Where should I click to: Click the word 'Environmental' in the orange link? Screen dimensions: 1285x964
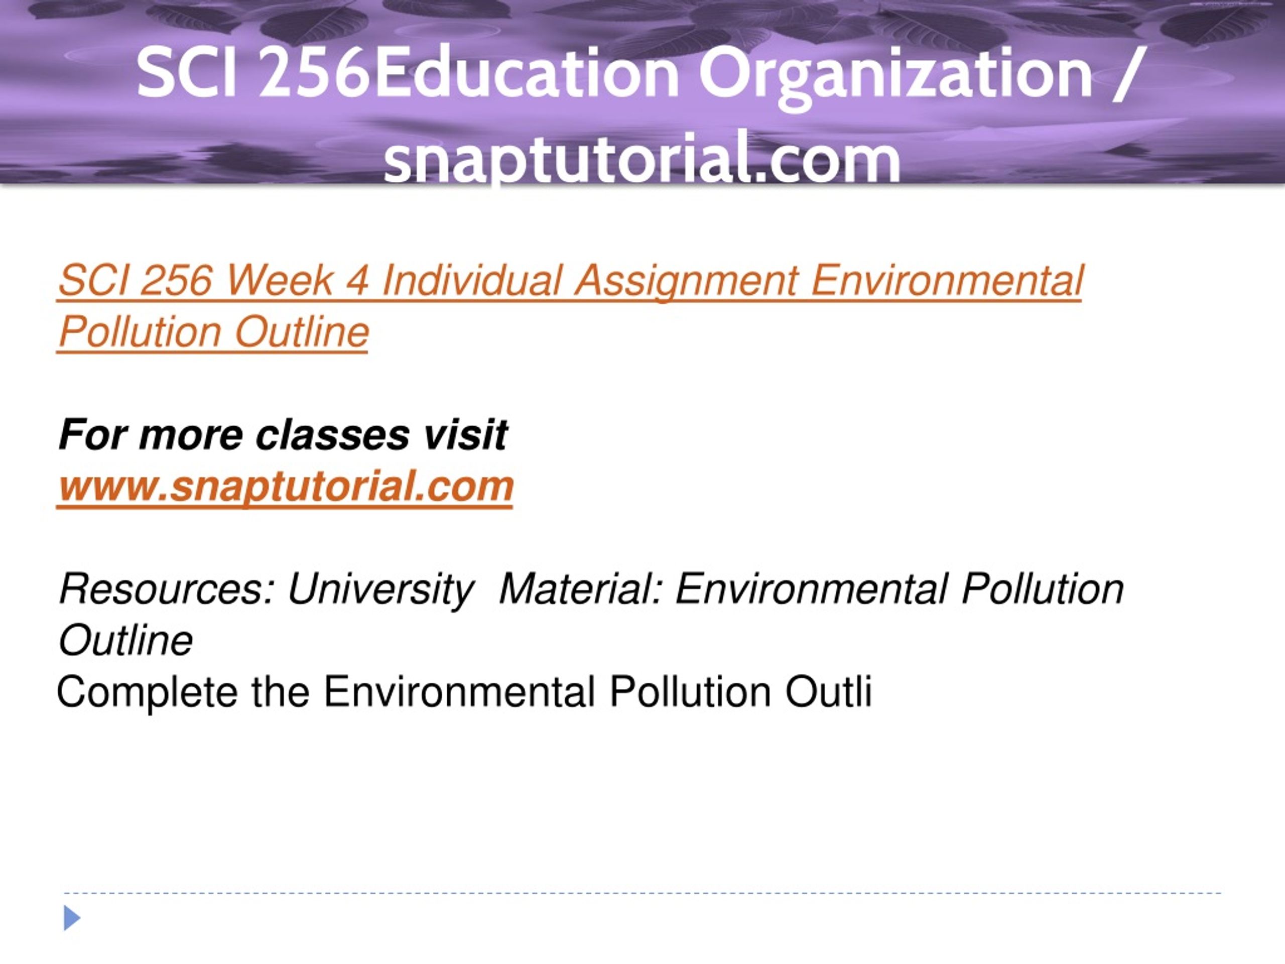pos(946,280)
